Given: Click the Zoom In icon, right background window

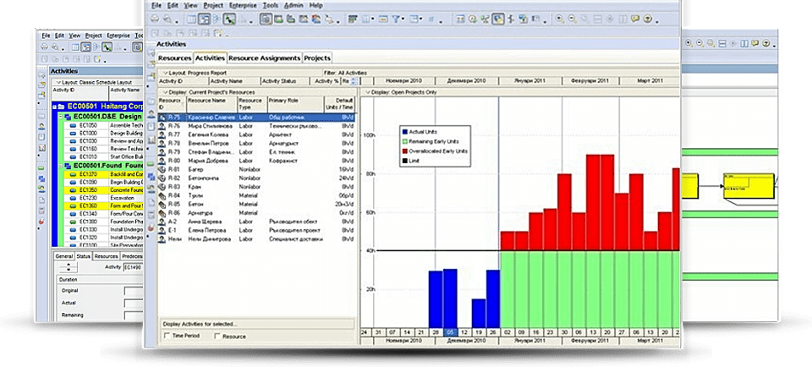Looking at the screenshot, I should pos(689,44).
